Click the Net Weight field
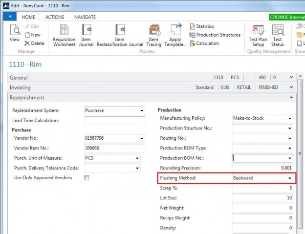This screenshot has height=234, width=305. tap(262, 208)
